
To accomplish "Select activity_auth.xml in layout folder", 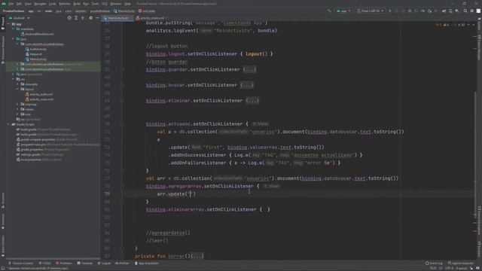I will 39,94.
